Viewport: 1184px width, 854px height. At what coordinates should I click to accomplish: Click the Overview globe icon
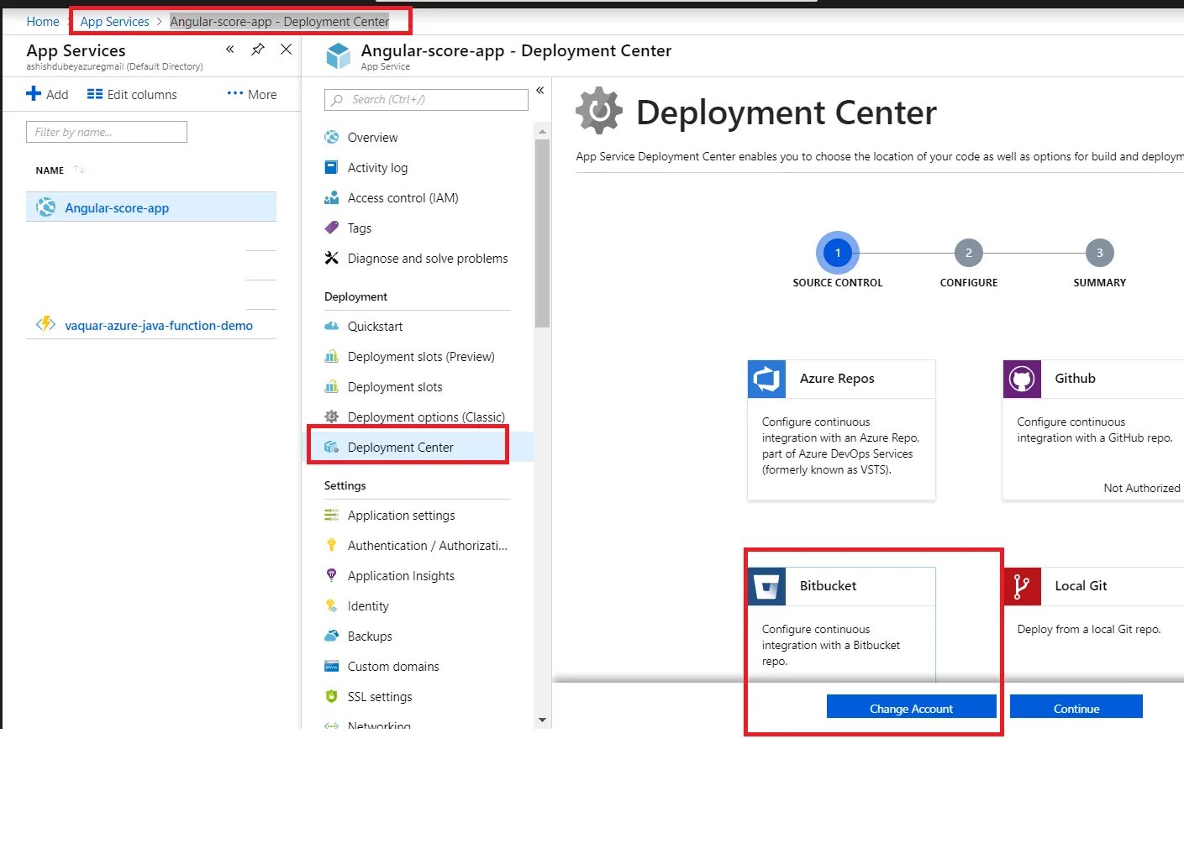tap(332, 138)
